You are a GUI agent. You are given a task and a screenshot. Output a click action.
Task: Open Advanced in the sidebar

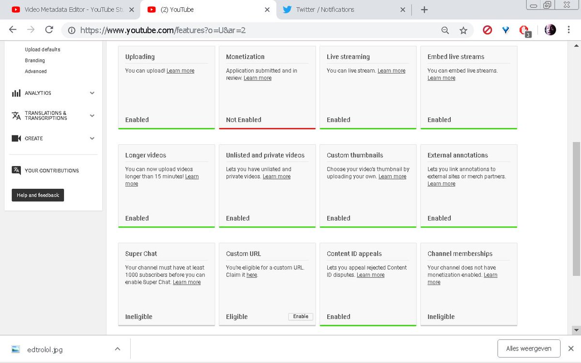coord(36,71)
